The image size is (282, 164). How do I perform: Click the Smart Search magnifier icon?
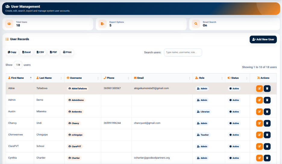click(196, 24)
